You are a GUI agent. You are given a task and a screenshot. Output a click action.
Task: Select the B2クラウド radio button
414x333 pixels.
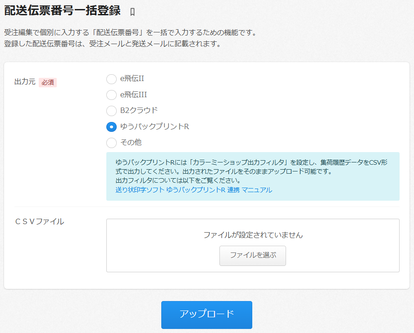111,111
